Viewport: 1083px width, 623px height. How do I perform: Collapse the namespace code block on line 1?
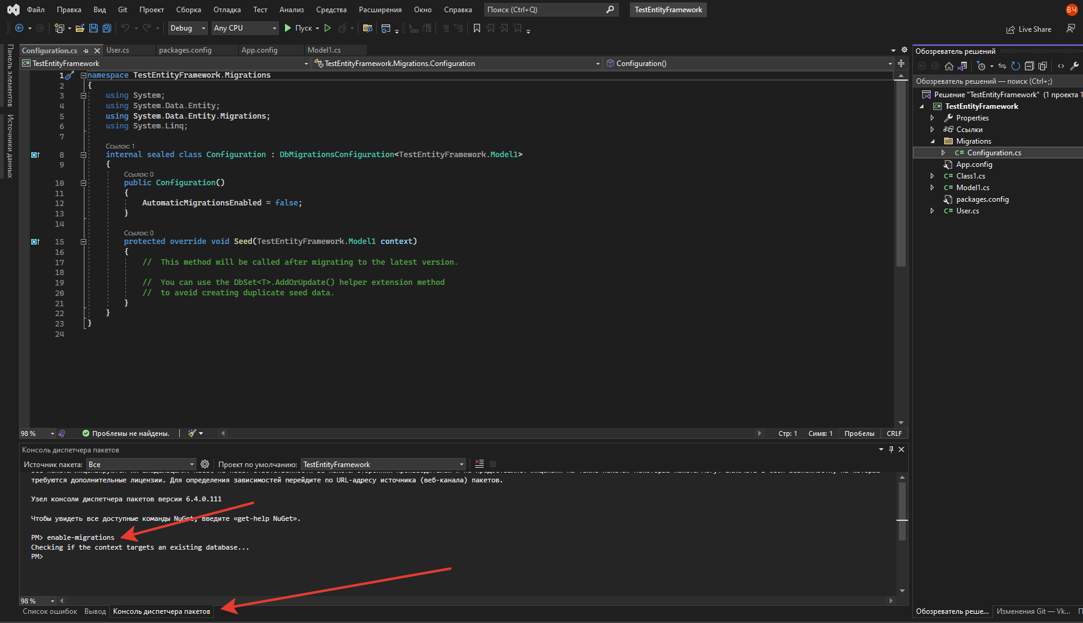click(83, 75)
